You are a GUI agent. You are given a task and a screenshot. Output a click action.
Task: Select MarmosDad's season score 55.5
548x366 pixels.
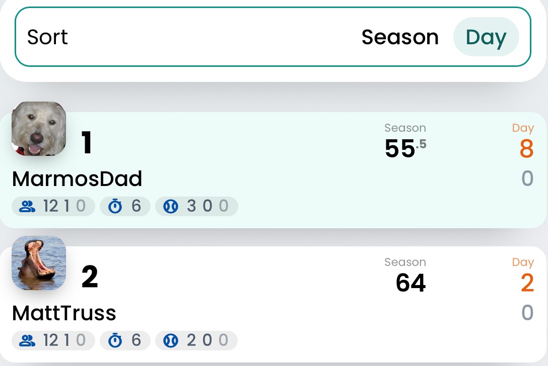(x=405, y=148)
